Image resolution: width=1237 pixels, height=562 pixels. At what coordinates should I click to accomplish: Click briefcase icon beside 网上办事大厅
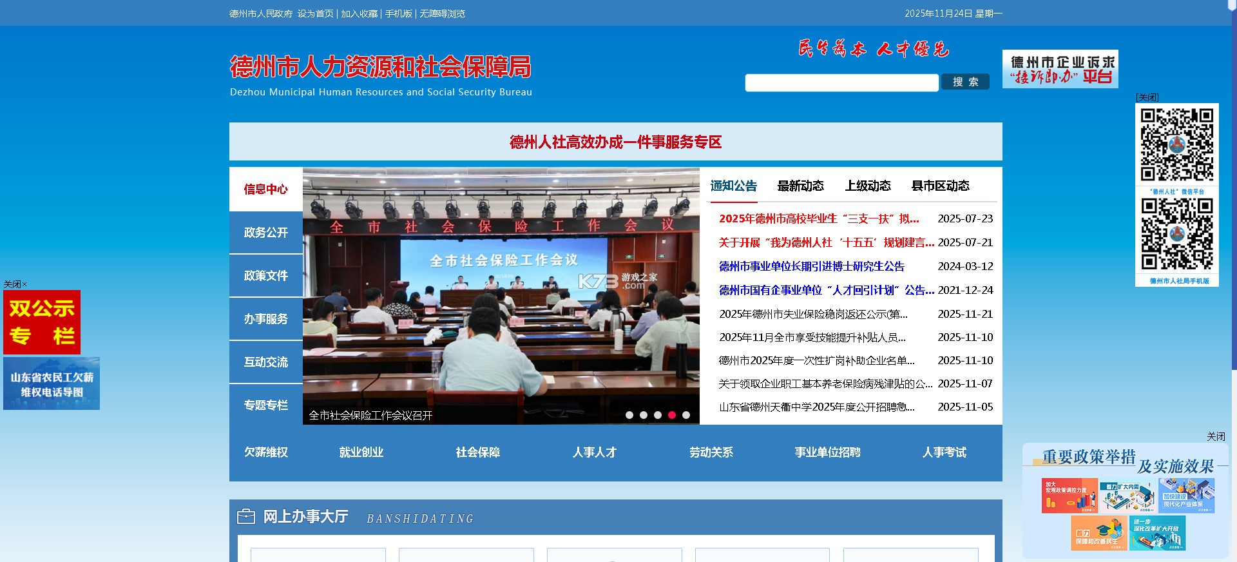pos(246,517)
